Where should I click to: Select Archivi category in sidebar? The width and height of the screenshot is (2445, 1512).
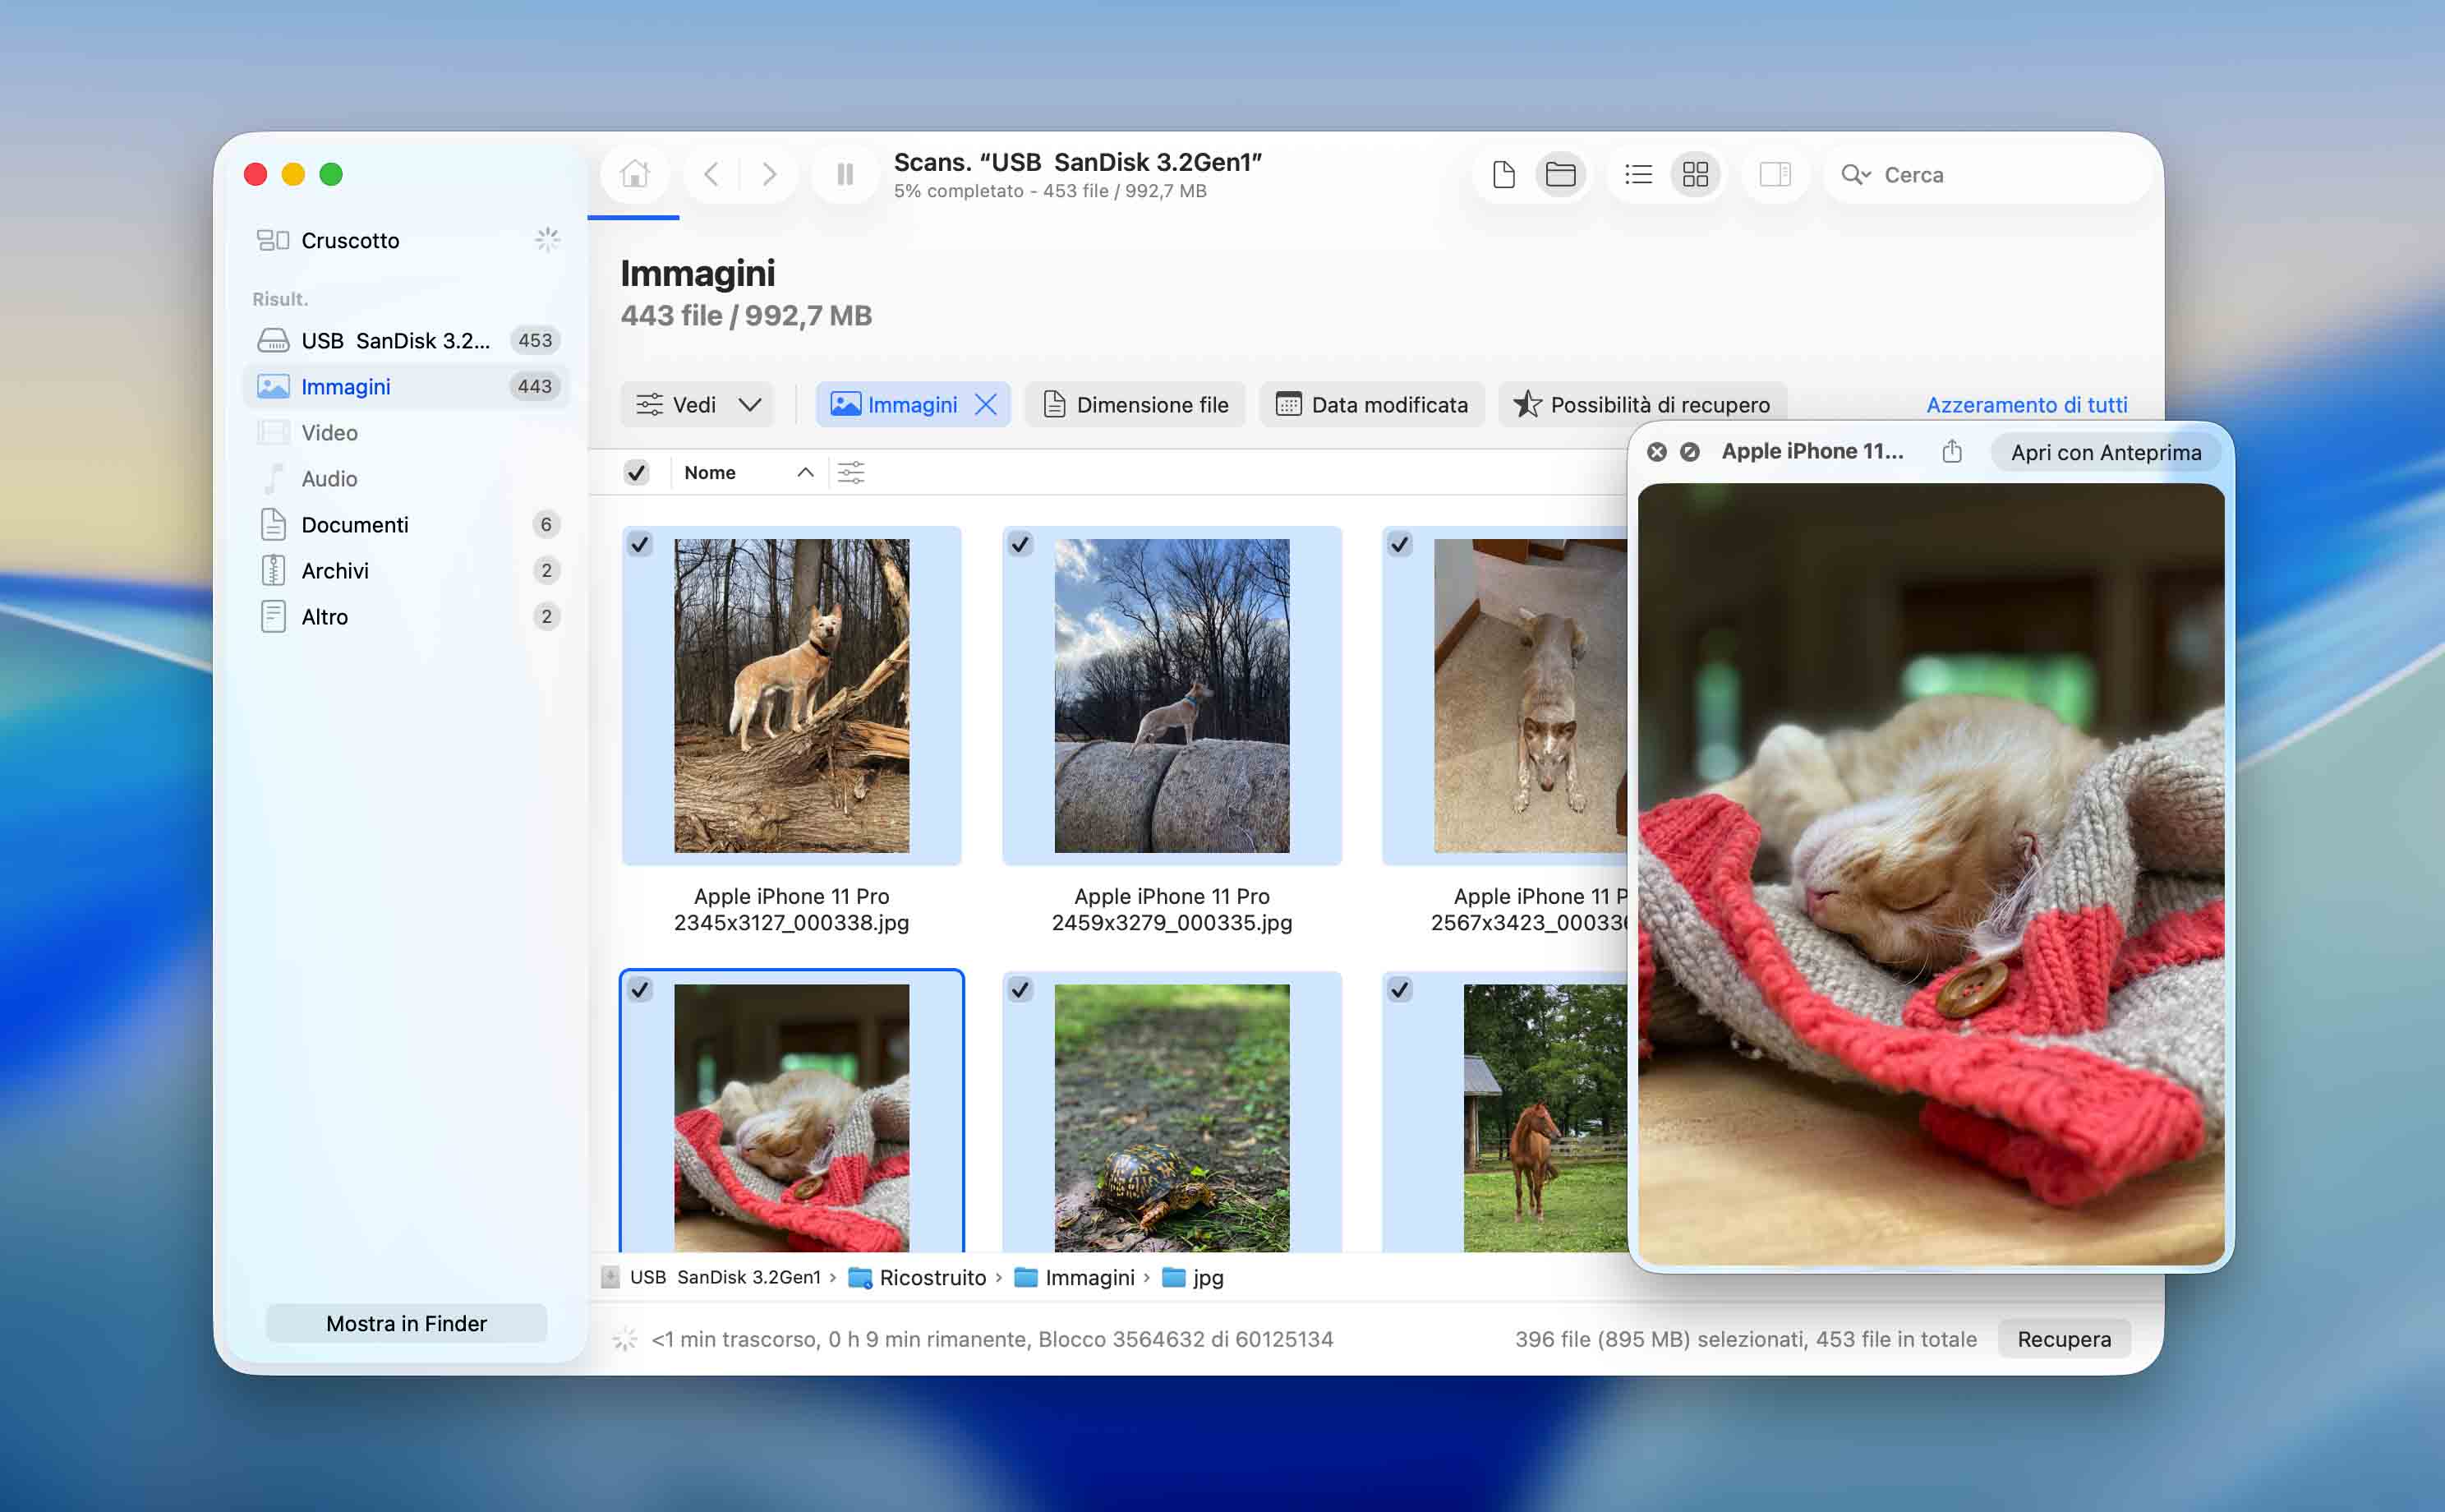click(335, 570)
